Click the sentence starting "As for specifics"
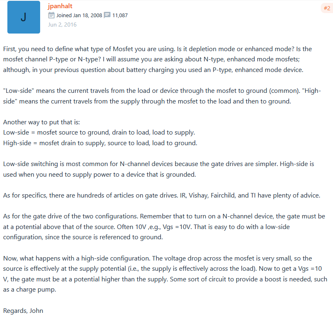The height and width of the screenshot is (319, 333). 161,195
